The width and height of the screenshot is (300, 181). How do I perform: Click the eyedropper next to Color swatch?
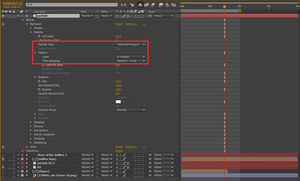pyautogui.click(x=124, y=102)
